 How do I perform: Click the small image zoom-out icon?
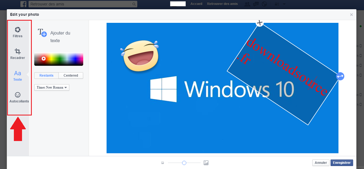(x=162, y=163)
